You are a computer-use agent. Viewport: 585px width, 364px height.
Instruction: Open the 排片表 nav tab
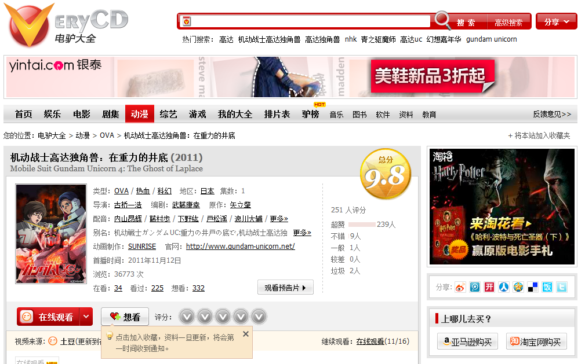pos(277,114)
